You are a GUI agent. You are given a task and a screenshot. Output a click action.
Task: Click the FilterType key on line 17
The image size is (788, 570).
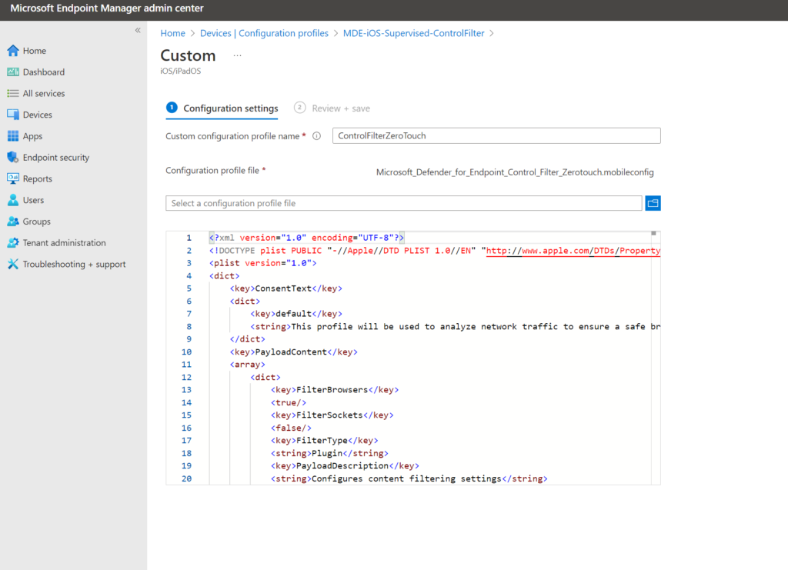324,441
